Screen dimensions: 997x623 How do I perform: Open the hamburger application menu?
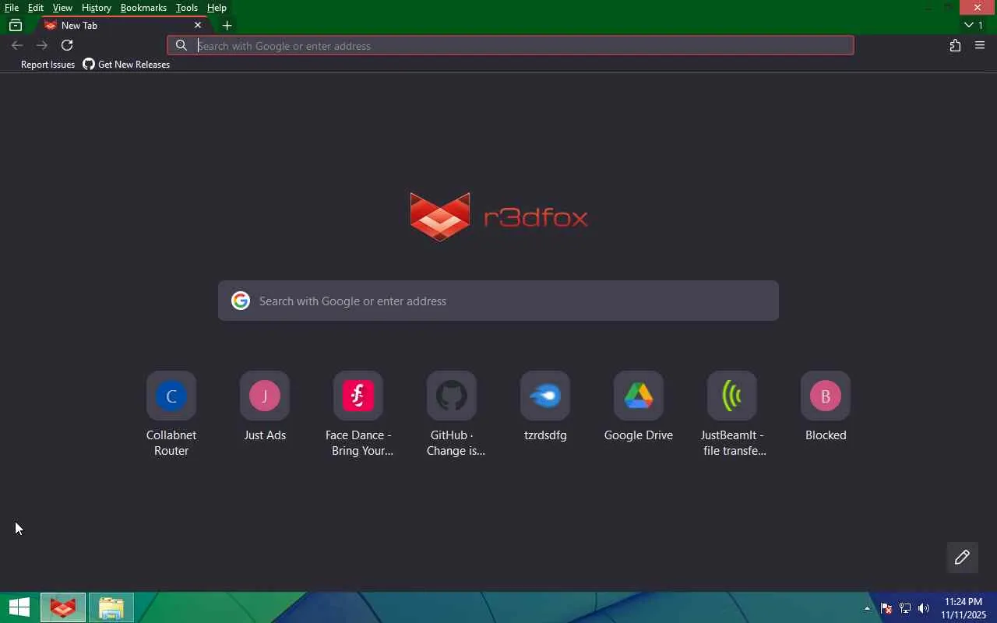980,45
